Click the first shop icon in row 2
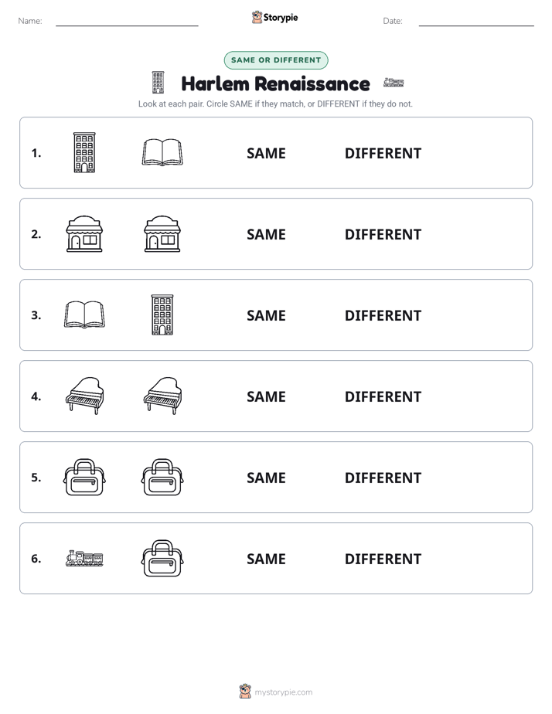The width and height of the screenshot is (552, 714). pyautogui.click(x=84, y=233)
